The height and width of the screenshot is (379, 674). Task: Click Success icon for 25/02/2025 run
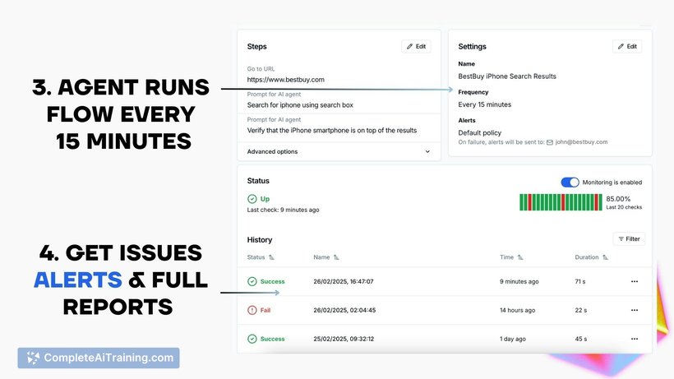click(252, 339)
